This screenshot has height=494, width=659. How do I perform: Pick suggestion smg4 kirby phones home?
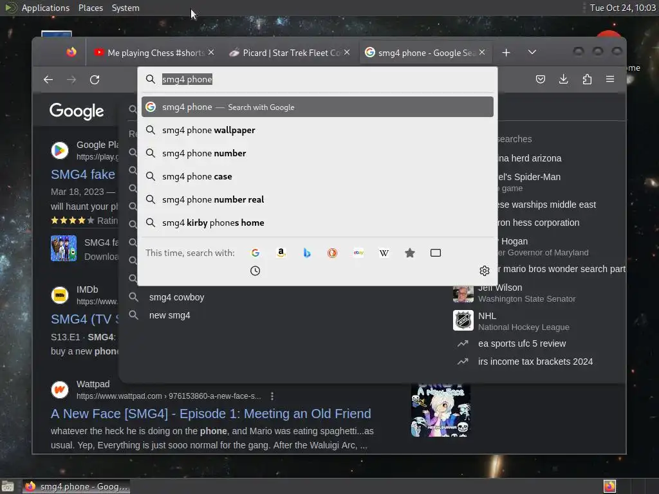pyautogui.click(x=317, y=223)
